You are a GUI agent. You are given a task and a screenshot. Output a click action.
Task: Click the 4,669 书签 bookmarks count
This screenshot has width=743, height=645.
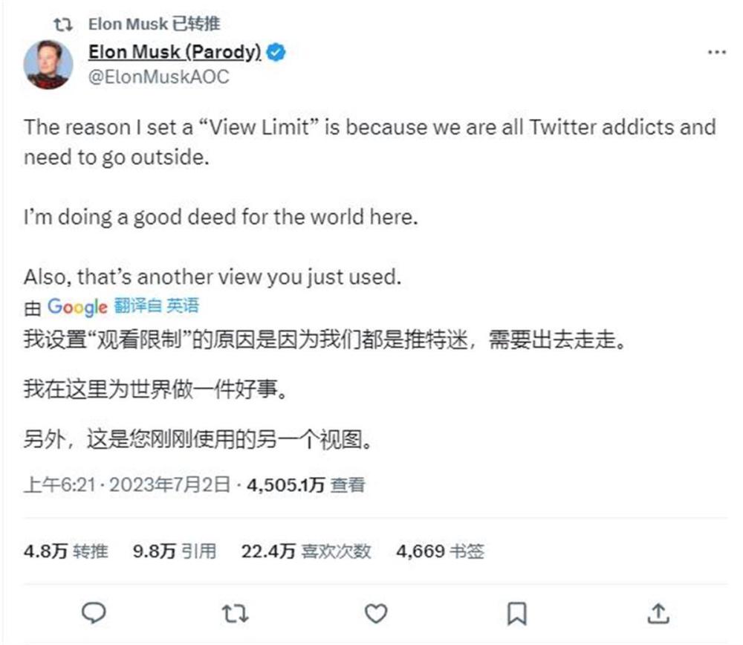pyautogui.click(x=441, y=551)
